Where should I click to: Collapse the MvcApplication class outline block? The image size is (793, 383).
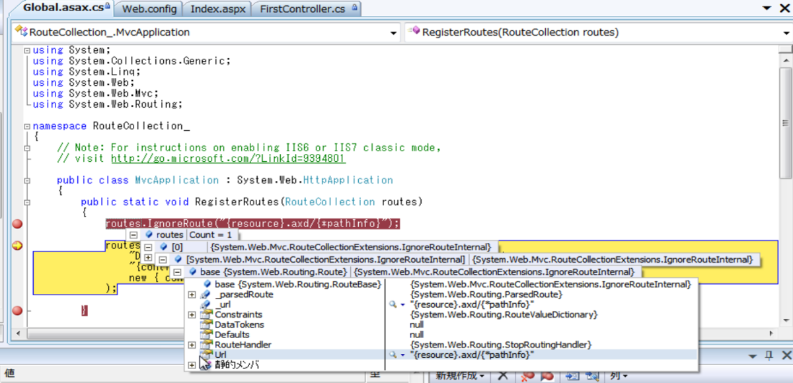point(26,180)
